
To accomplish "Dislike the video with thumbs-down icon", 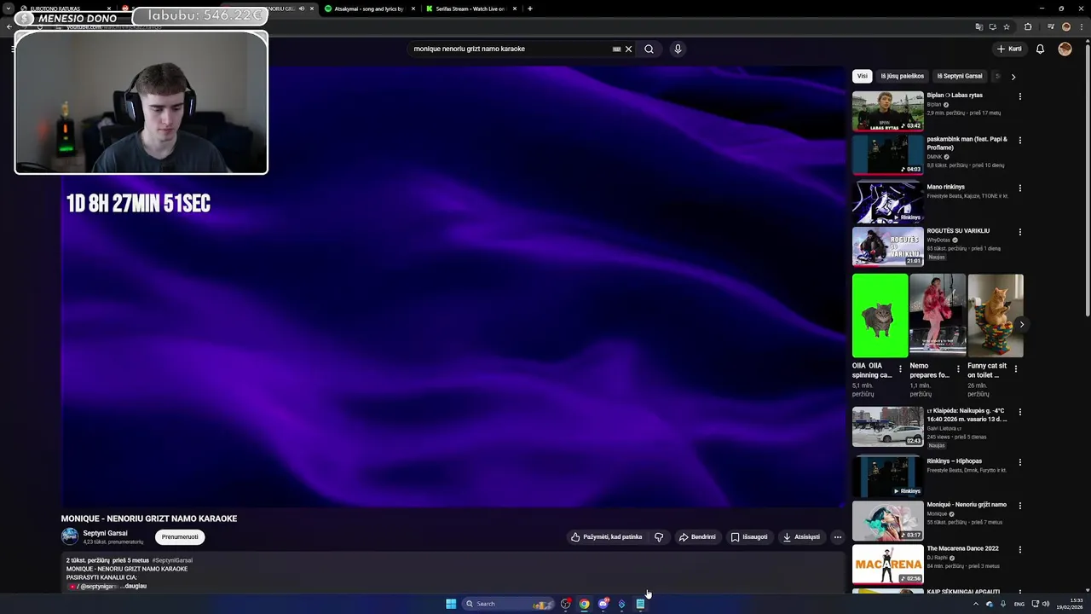I will point(659,537).
